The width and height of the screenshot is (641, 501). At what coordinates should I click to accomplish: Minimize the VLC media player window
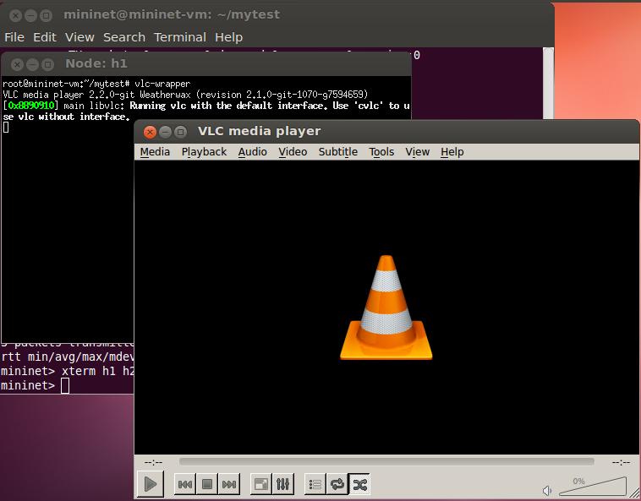[x=165, y=132]
